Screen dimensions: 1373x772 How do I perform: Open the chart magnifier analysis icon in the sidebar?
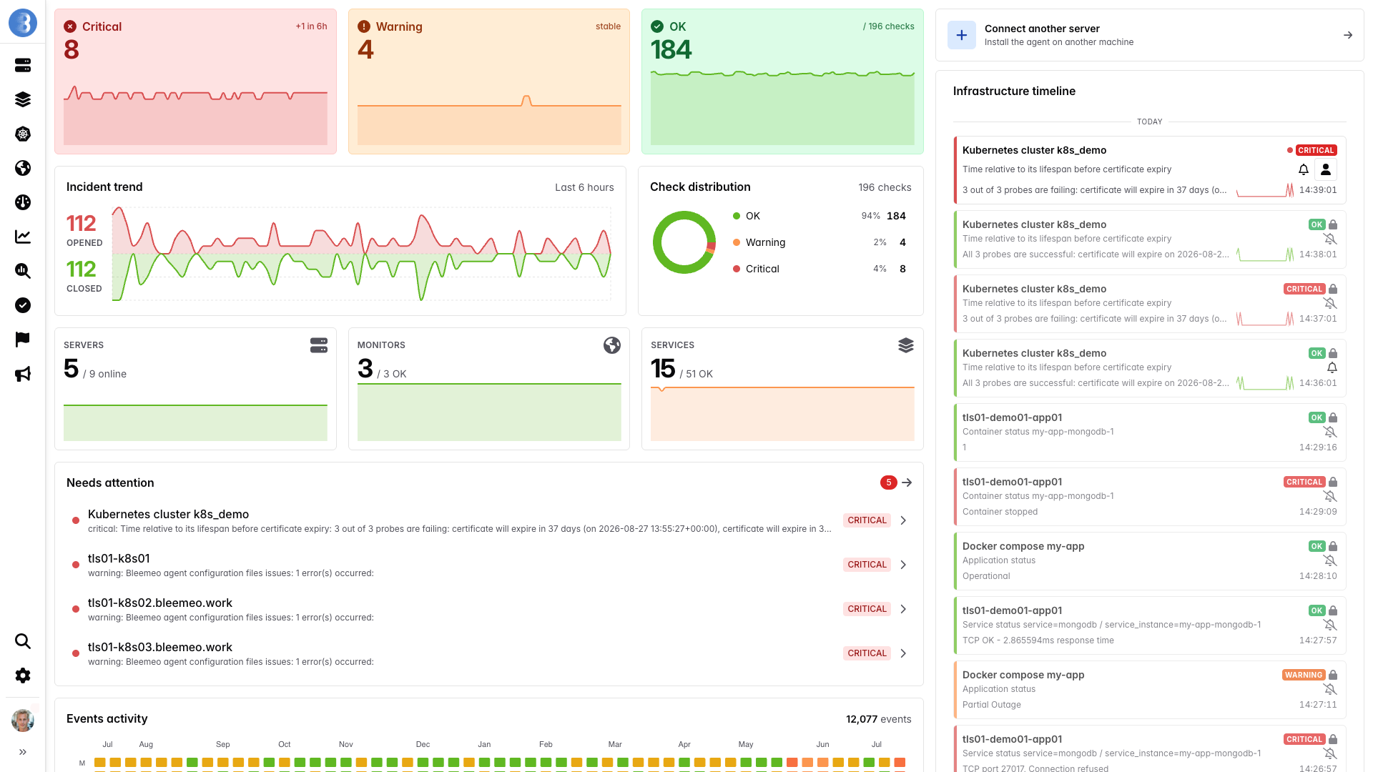pos(23,271)
